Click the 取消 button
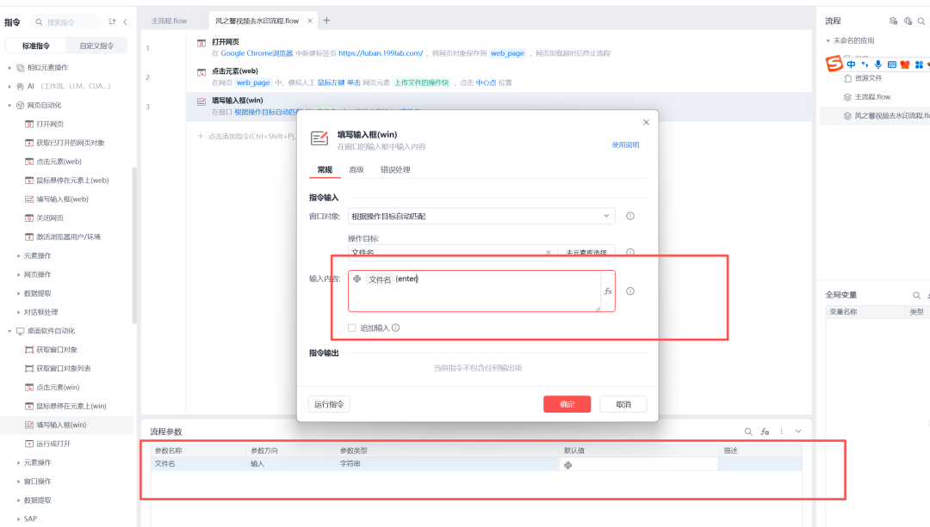This screenshot has height=527, width=930. click(623, 404)
